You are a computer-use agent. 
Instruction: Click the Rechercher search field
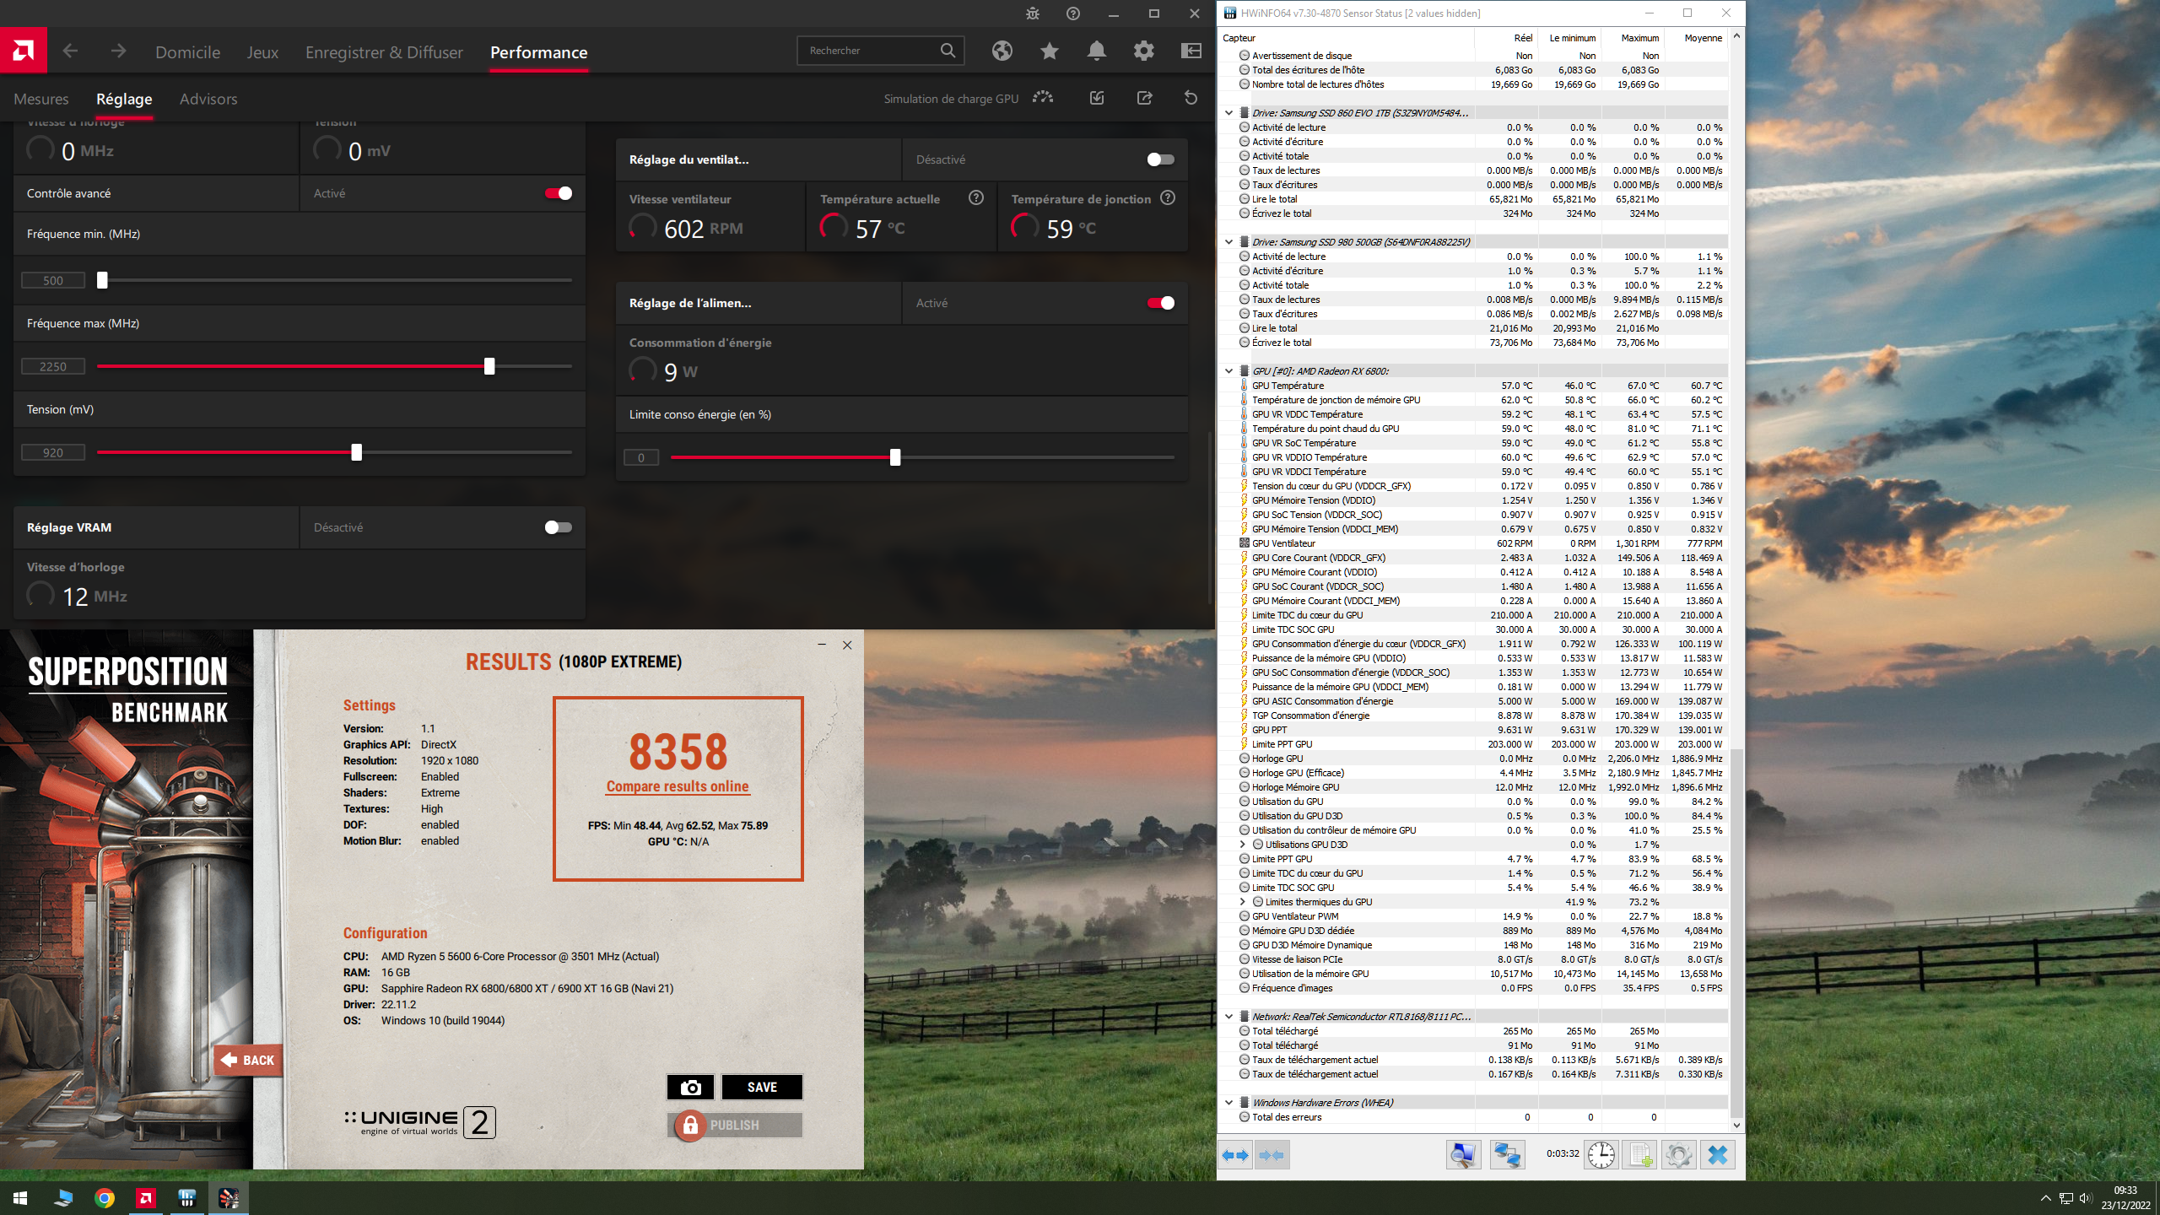(x=881, y=51)
